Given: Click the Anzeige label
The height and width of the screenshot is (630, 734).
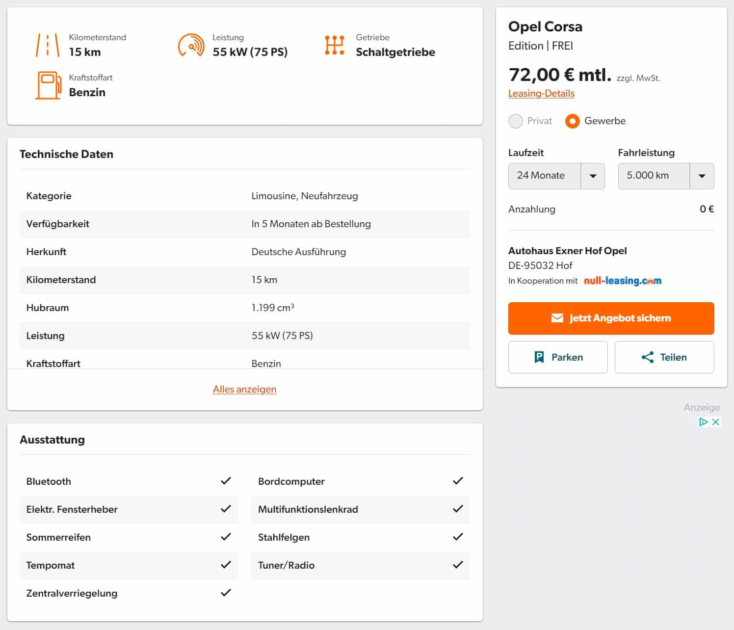Looking at the screenshot, I should (702, 407).
